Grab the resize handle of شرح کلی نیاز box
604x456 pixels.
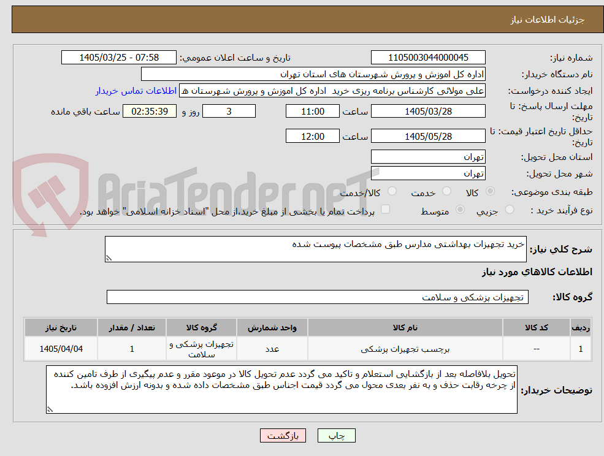(109, 259)
